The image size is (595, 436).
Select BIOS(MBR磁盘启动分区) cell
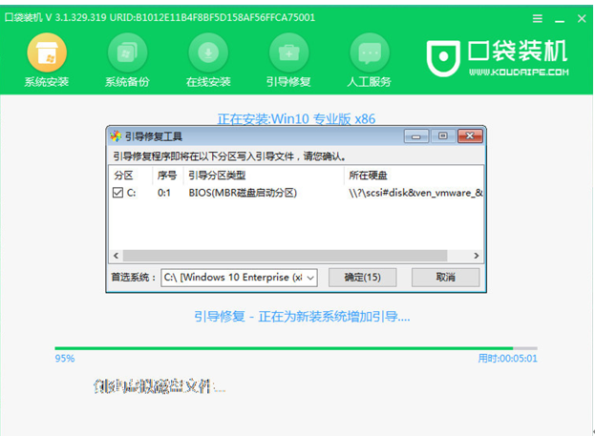pyautogui.click(x=243, y=193)
